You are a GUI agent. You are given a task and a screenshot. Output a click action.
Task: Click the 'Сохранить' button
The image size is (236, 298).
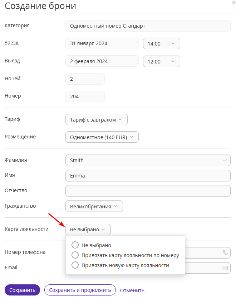pyautogui.click(x=23, y=290)
